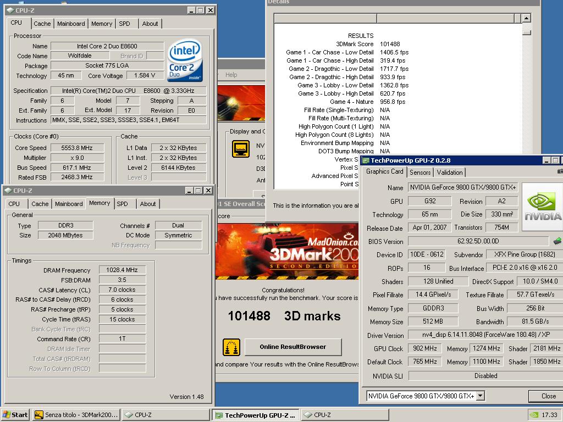The image size is (563, 422).
Task: Switch to the 3DMark2001 taskbar button
Action: (x=76, y=415)
